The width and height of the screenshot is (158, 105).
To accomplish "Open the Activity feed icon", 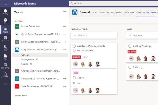I will point(5,12).
